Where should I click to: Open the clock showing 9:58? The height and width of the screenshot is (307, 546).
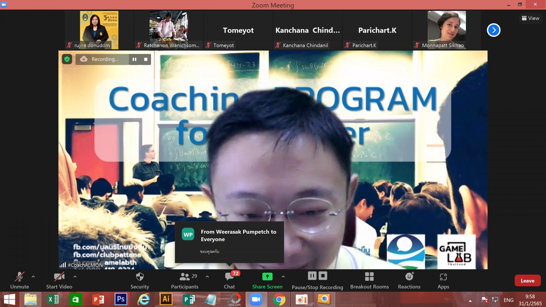point(530,300)
